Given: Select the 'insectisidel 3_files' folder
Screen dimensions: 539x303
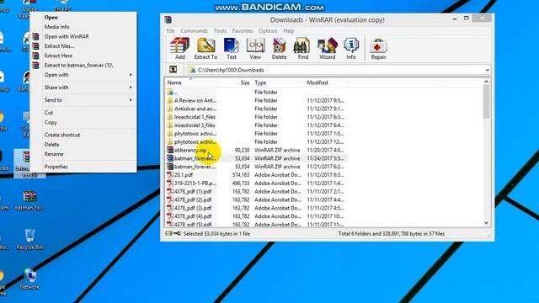Looking at the screenshot, I should point(256,125).
